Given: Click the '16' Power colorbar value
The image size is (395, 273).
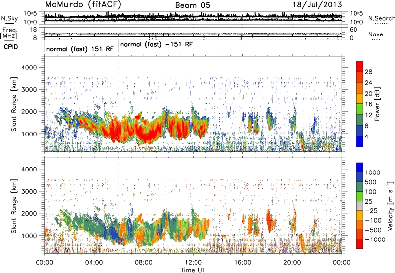Looking at the screenshot, I should click(368, 104).
